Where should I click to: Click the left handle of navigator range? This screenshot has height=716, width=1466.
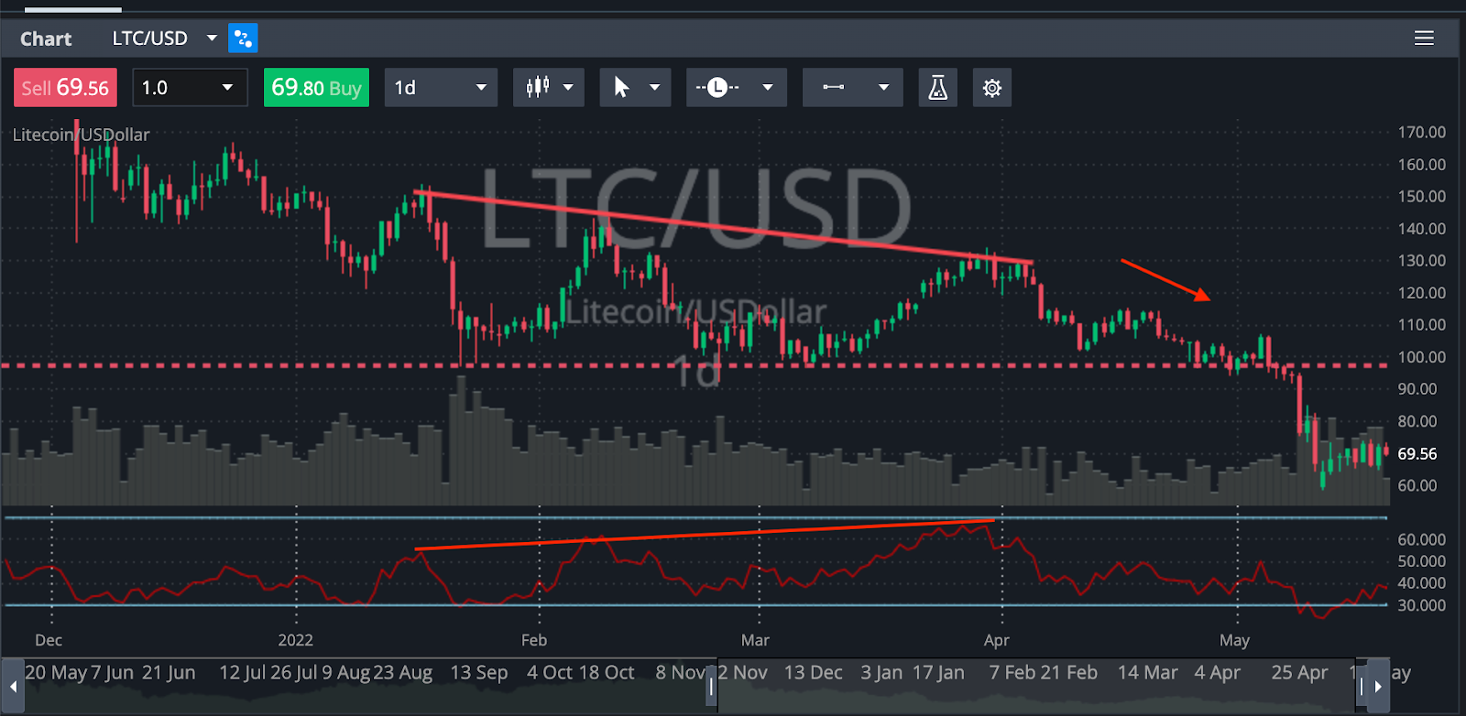click(x=712, y=686)
